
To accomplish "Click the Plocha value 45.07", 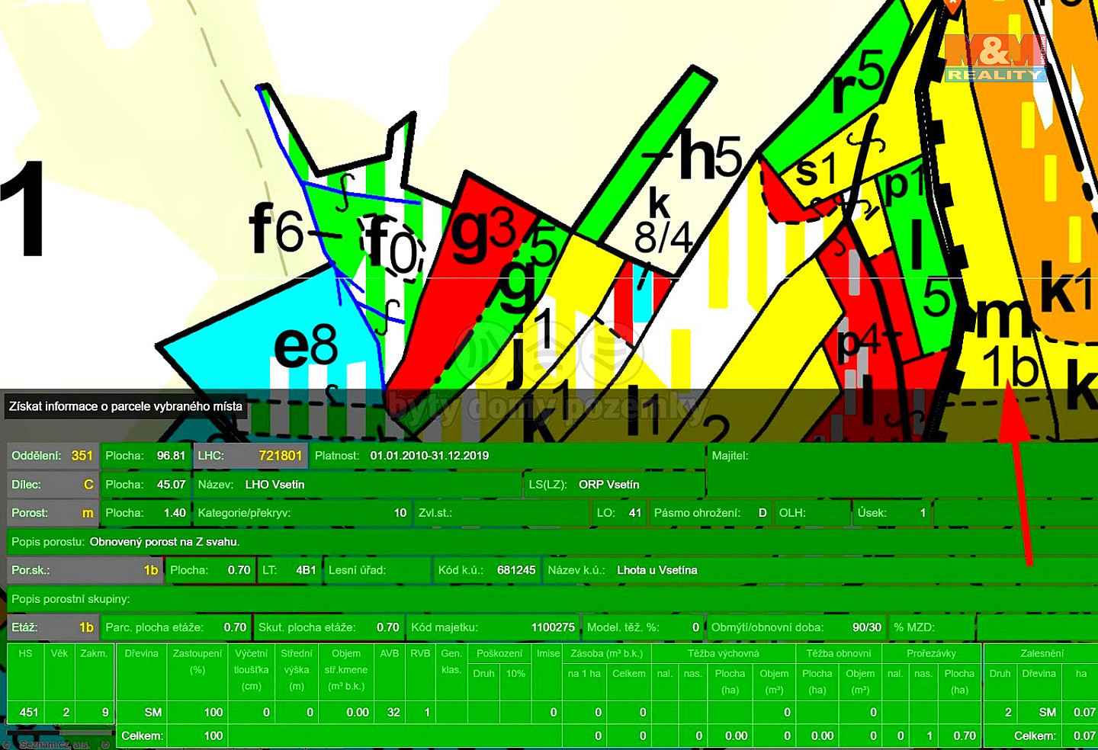I will click(172, 485).
